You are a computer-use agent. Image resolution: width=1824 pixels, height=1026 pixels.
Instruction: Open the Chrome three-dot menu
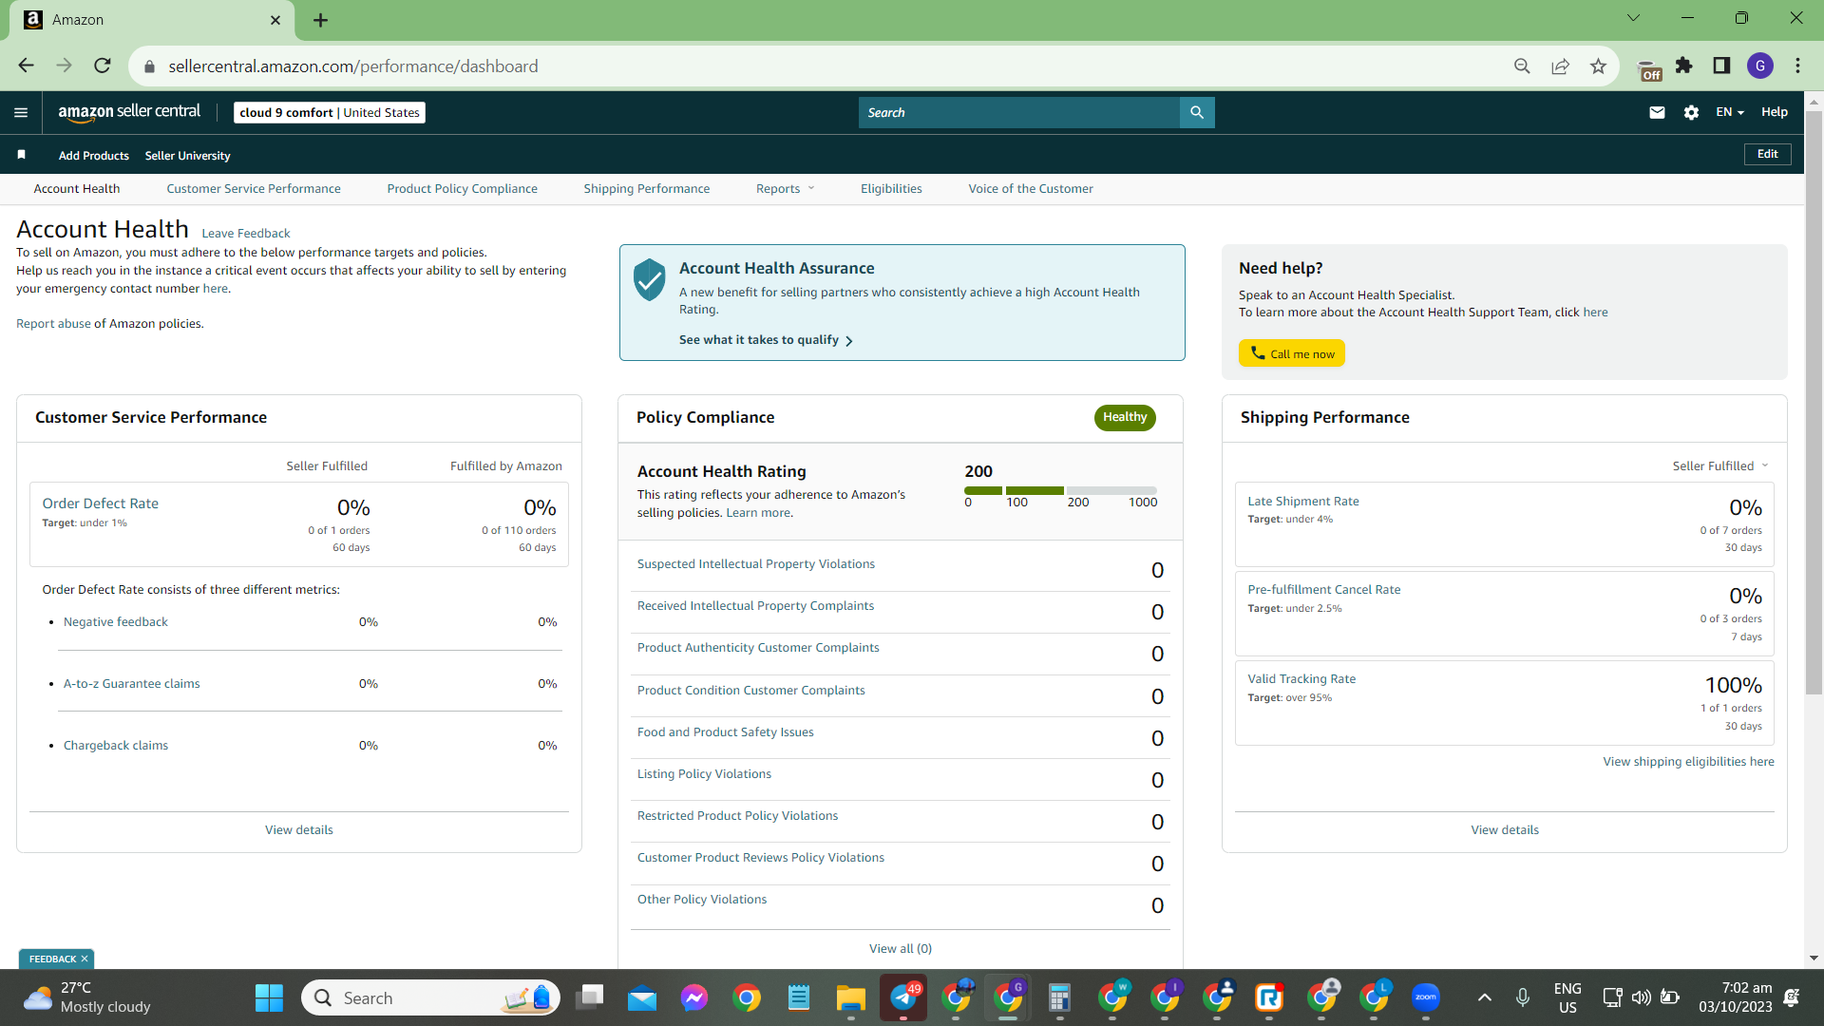pyautogui.click(x=1797, y=66)
